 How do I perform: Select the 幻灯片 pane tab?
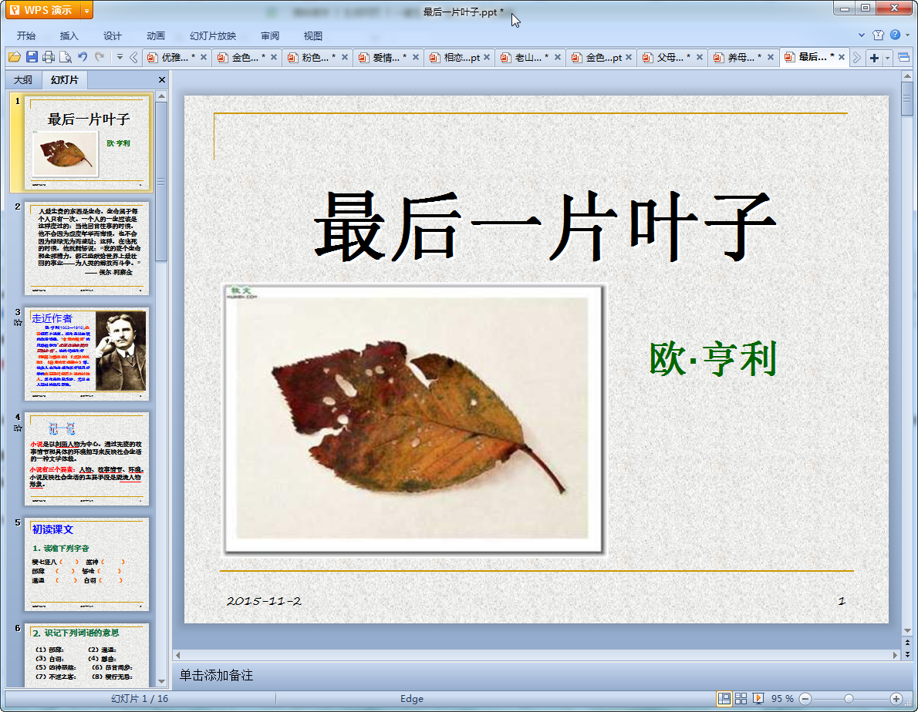(x=64, y=79)
